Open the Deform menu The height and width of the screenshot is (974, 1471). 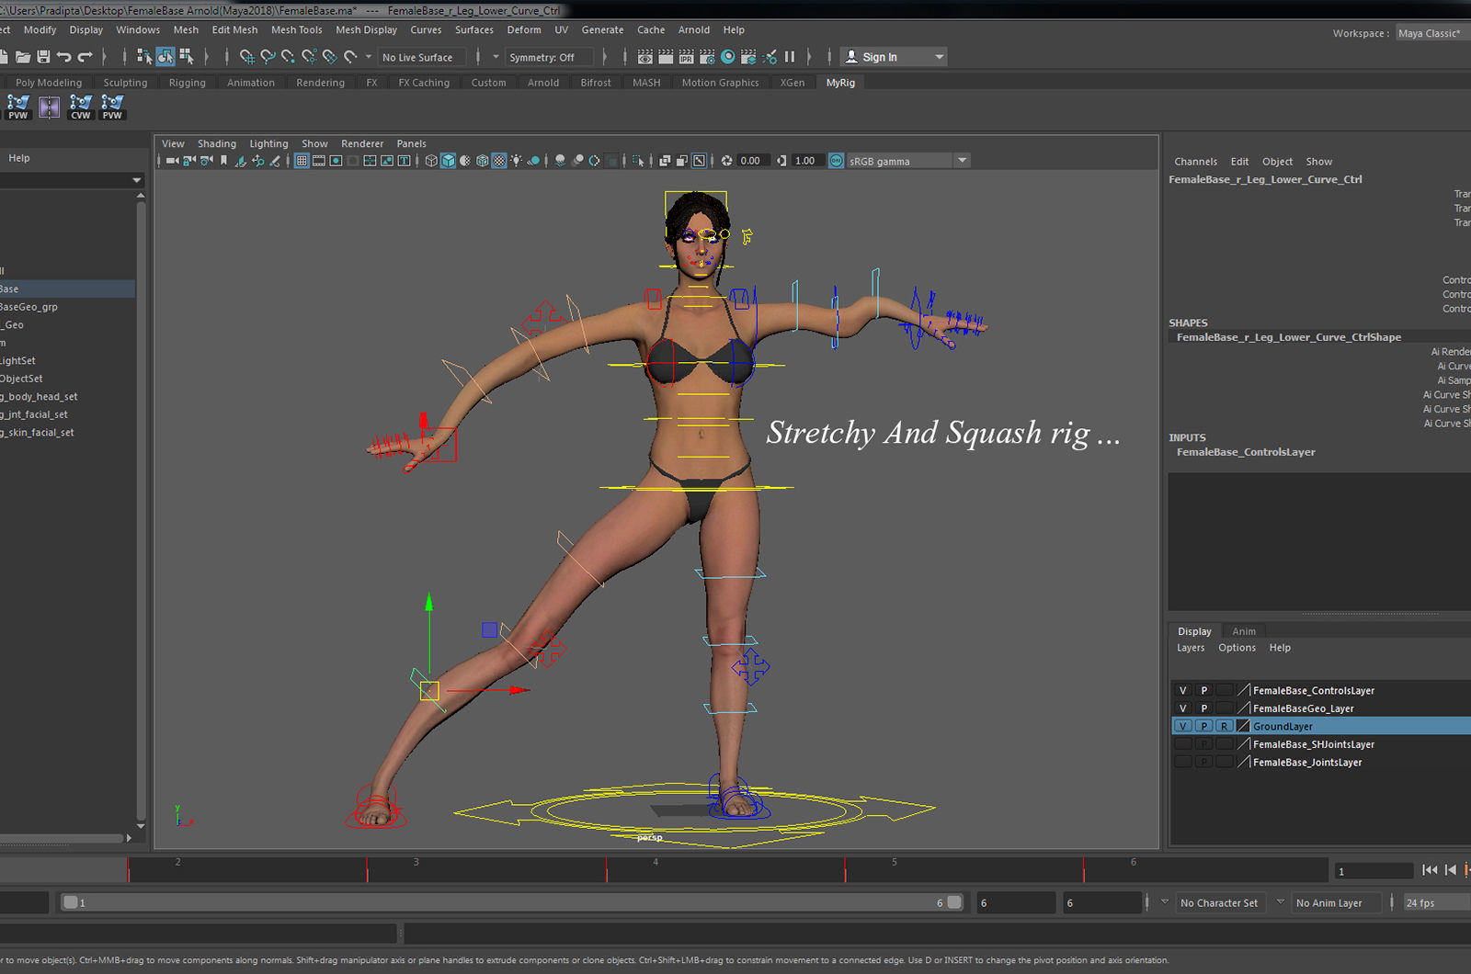tap(524, 29)
